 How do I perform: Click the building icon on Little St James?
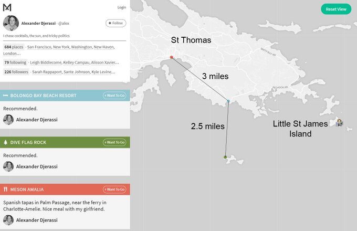[x=339, y=123]
